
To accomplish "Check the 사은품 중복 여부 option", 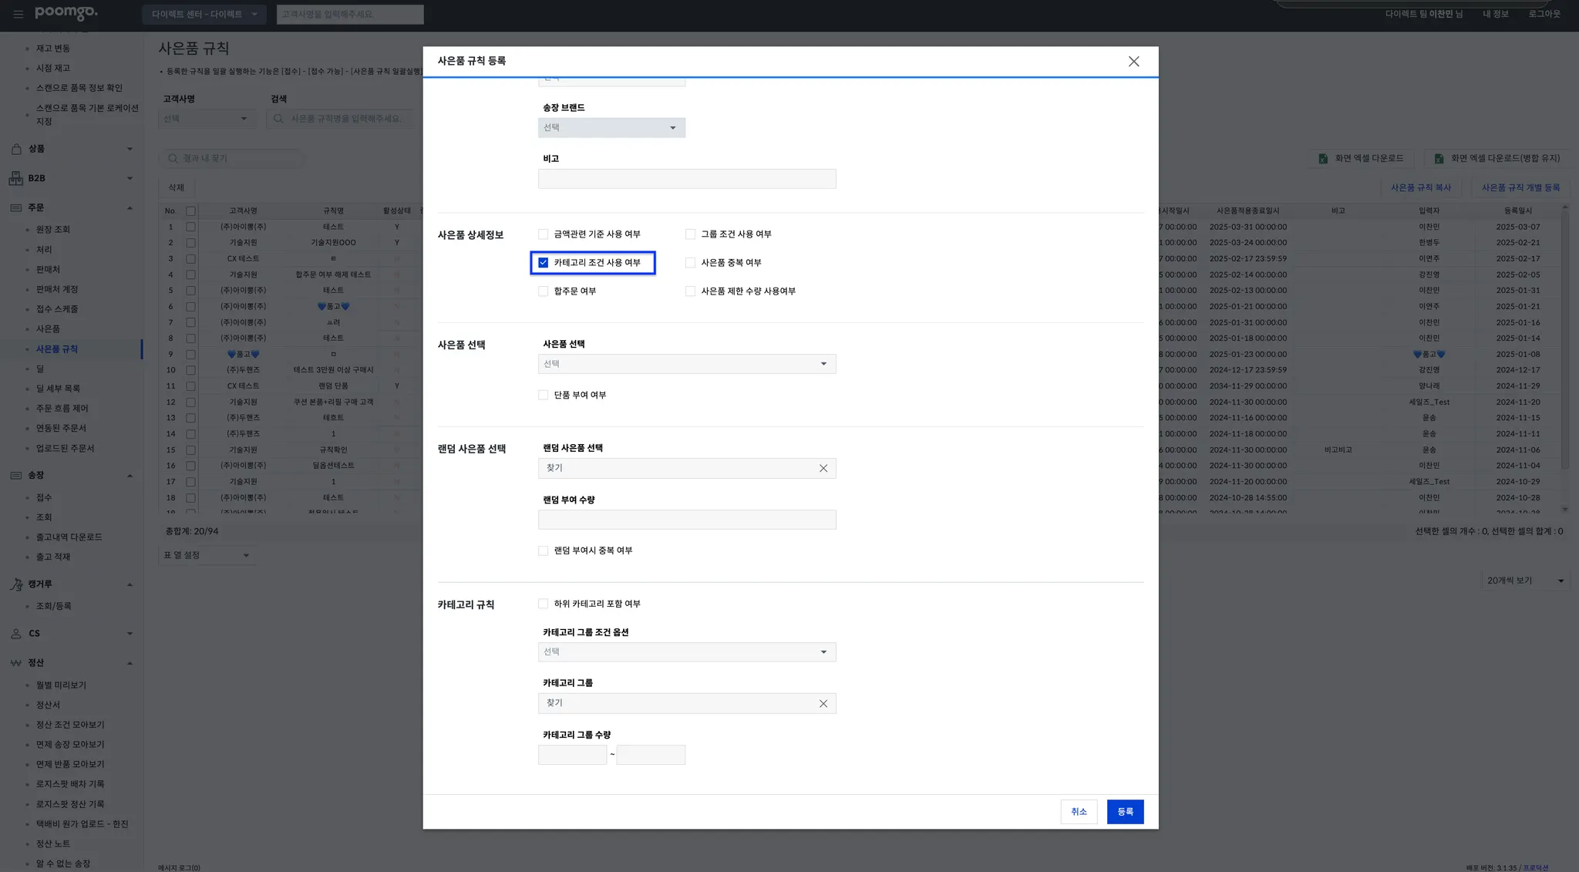I will coord(690,263).
